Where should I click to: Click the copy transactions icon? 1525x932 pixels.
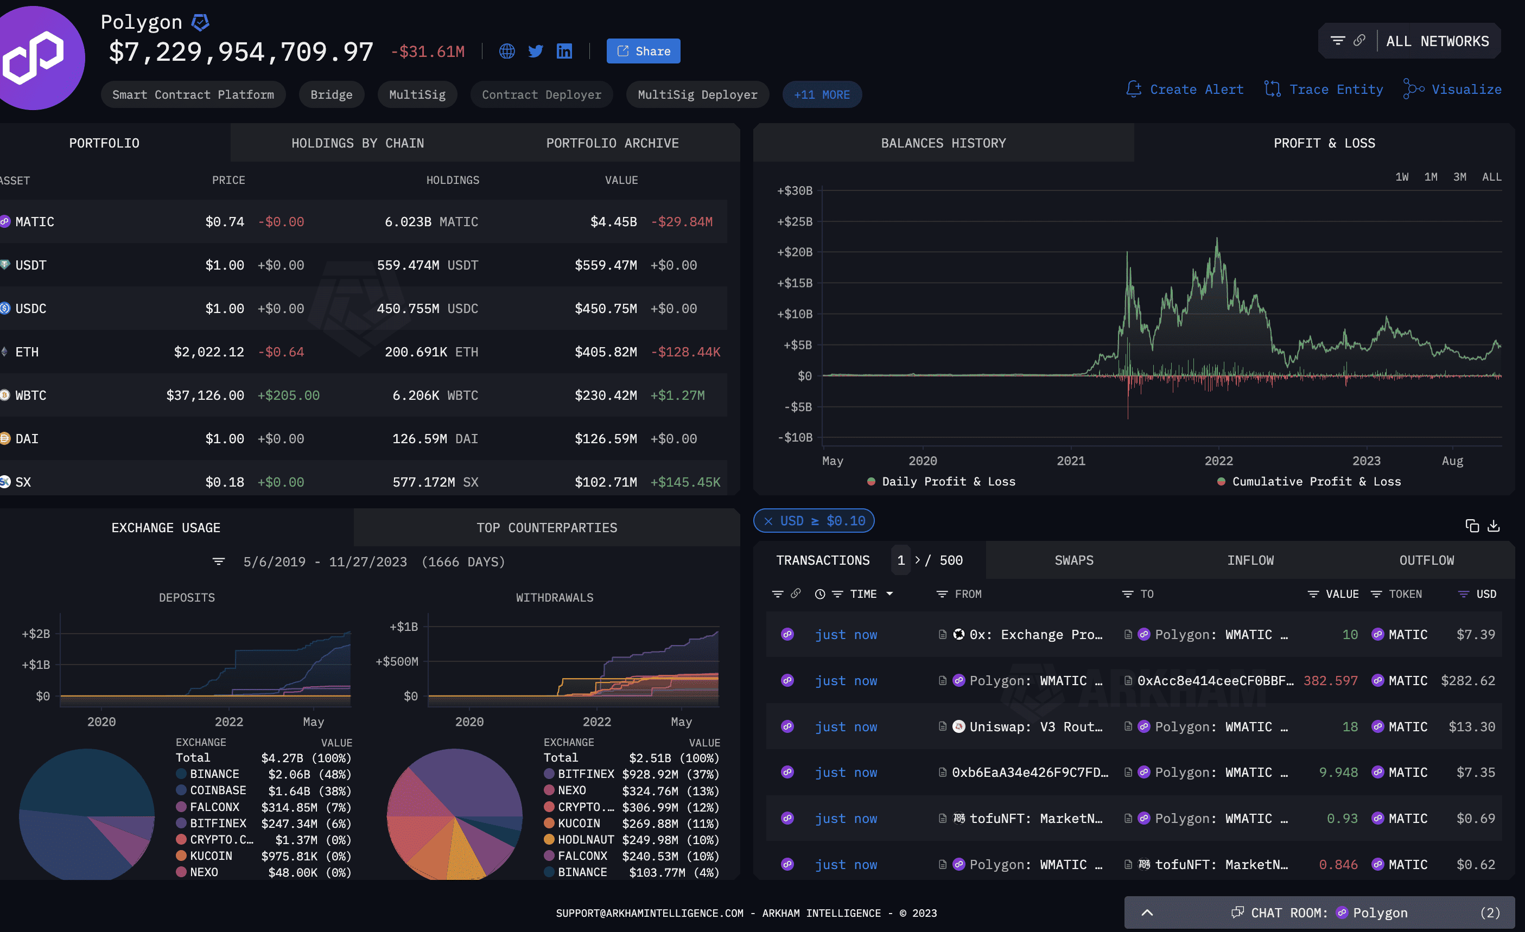(1472, 526)
